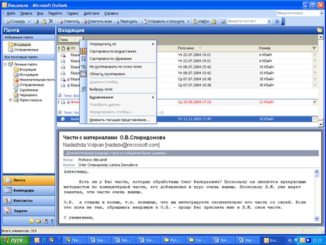Click the пуск Start button
Screen dimensions: 326x245
[x=14, y=240]
